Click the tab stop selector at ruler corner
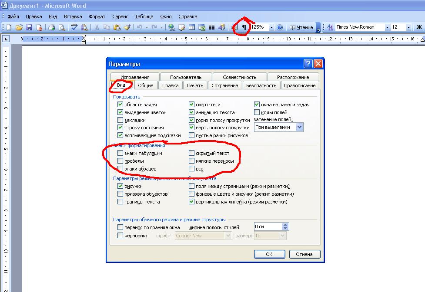Screen dimensions: 425x292 6,39
